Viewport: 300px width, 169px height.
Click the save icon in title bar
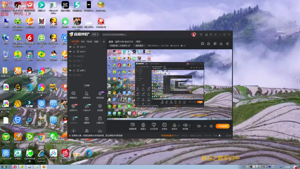click(x=206, y=35)
